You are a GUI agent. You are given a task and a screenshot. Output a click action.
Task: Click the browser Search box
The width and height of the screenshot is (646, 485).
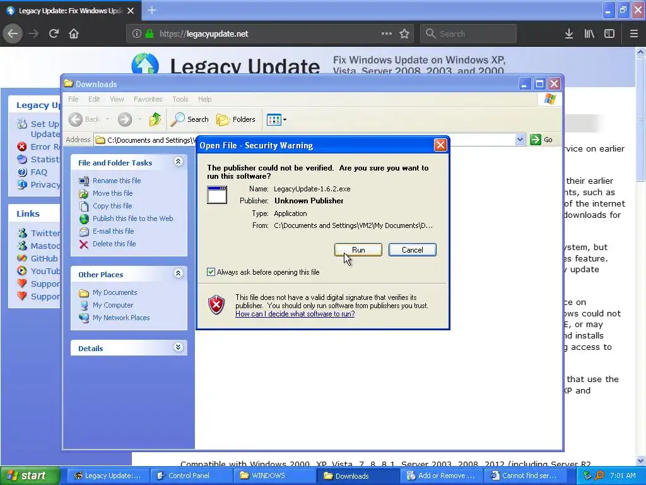coord(468,33)
